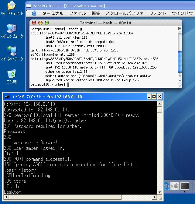Minimize the コマンド プロンプト window
Screen dimensions: 195x204
click(149, 97)
